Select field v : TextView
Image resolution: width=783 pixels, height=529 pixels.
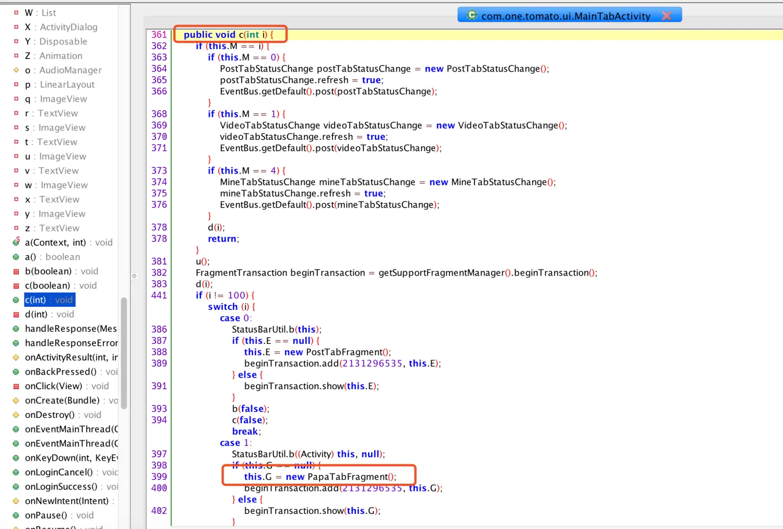click(x=52, y=171)
